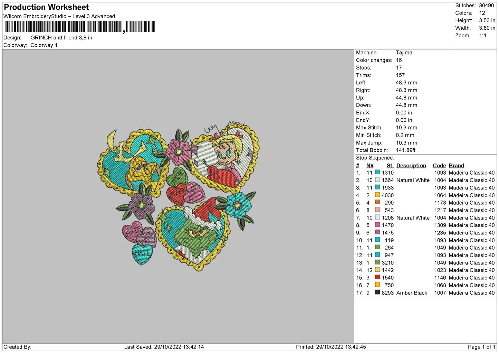Click the Description column header
The image size is (499, 353).
tap(411, 166)
